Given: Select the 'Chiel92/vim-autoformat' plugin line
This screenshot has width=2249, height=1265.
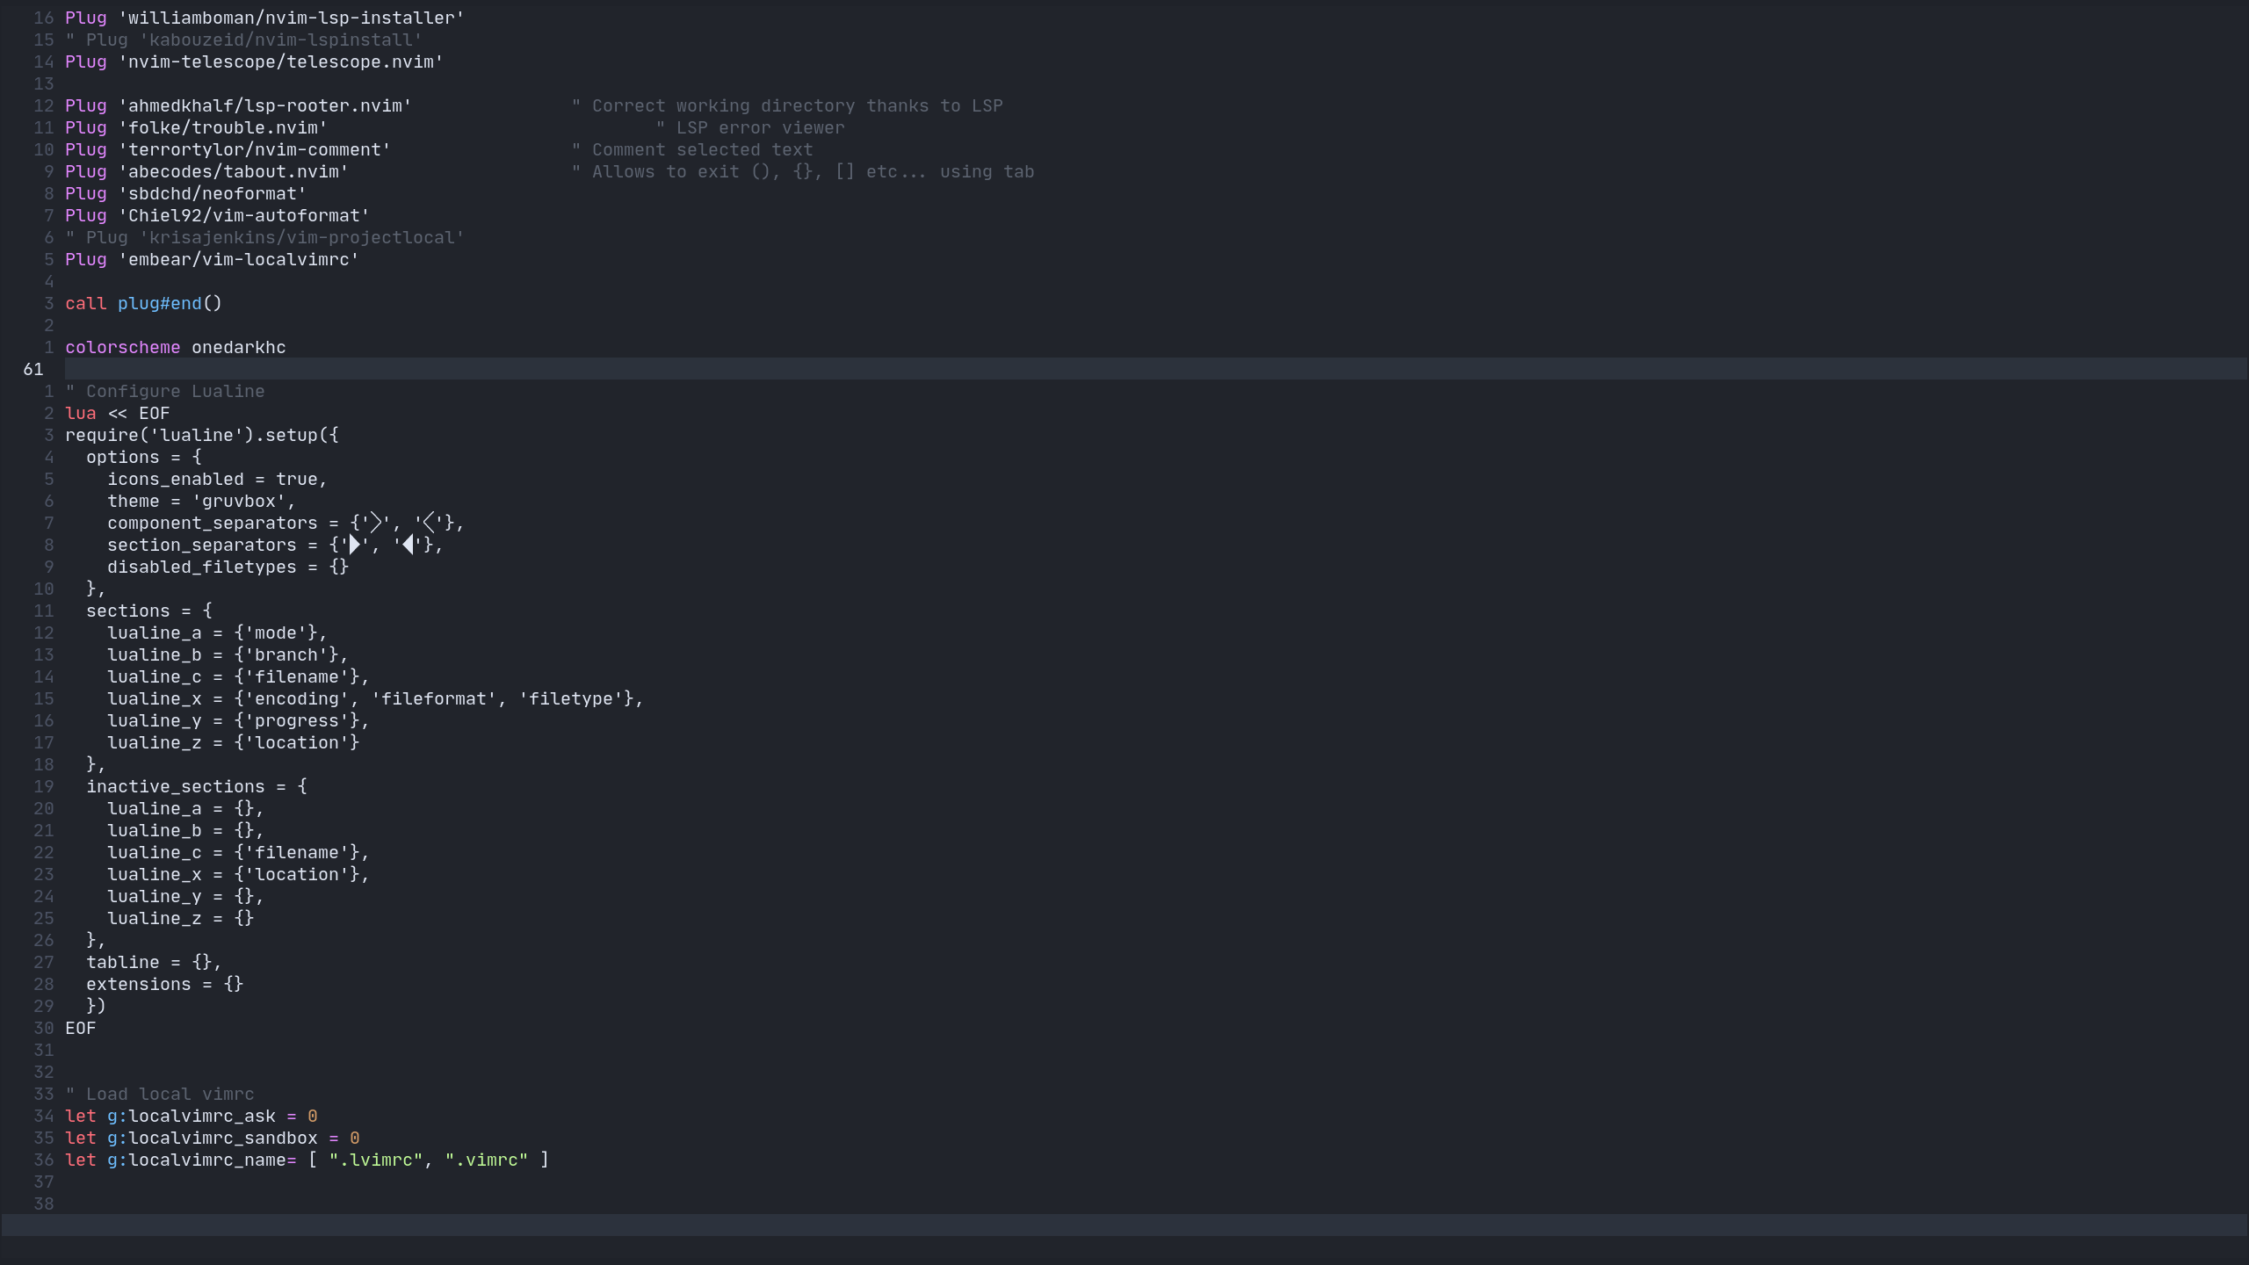Looking at the screenshot, I should [216, 215].
